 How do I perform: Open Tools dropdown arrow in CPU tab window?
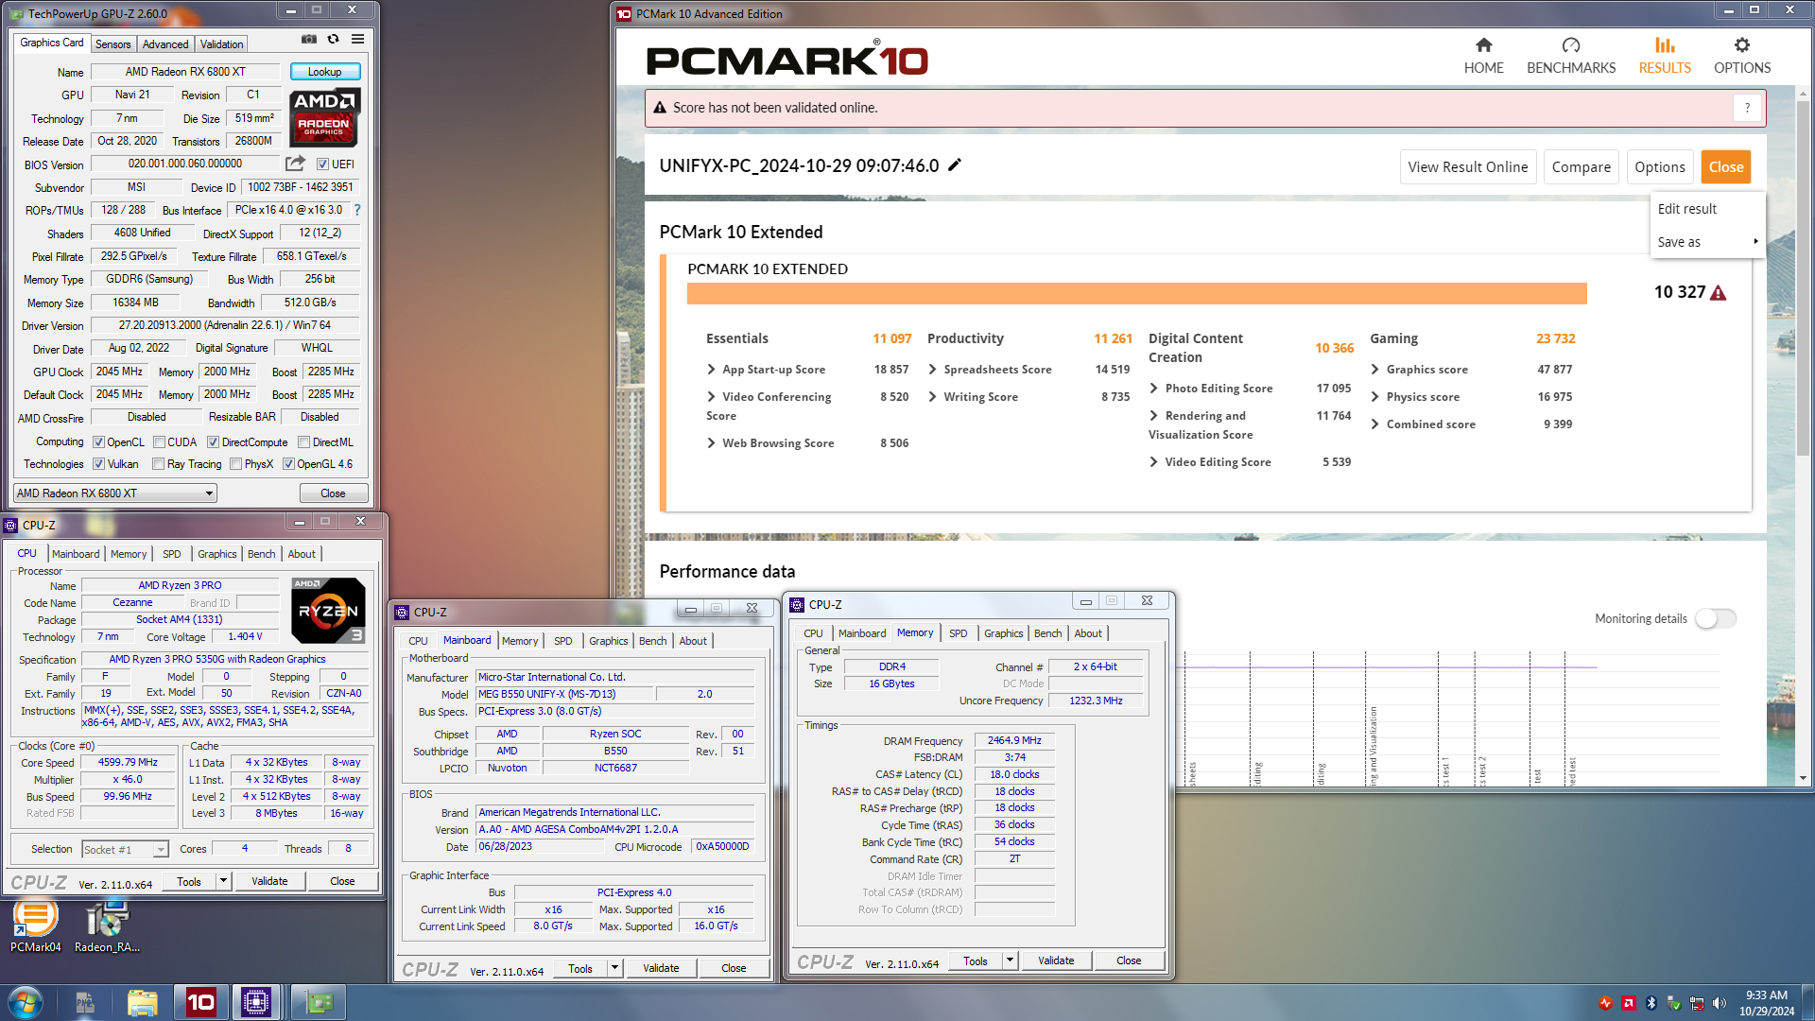pos(224,881)
